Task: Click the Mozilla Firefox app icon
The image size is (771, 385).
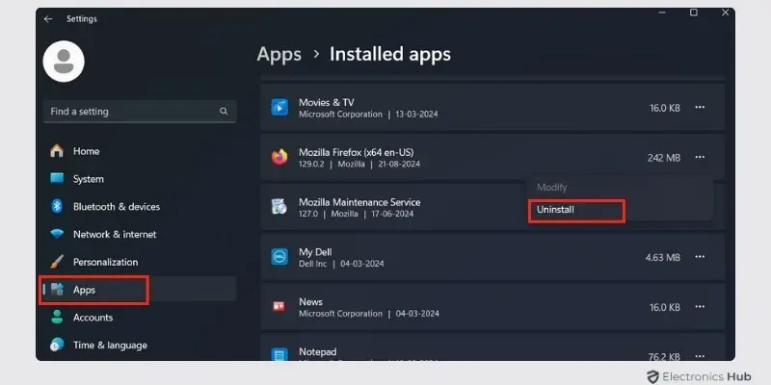Action: [x=279, y=158]
